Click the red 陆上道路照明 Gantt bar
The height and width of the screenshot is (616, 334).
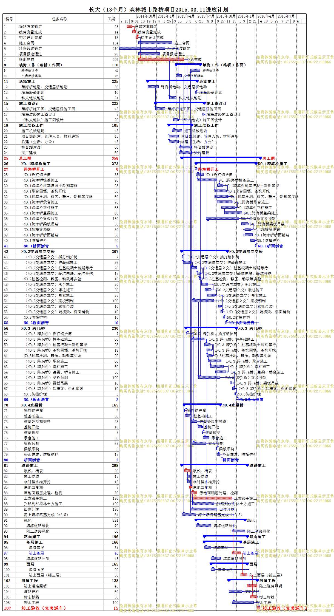252,586
